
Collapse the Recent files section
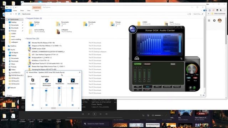coord(25,39)
